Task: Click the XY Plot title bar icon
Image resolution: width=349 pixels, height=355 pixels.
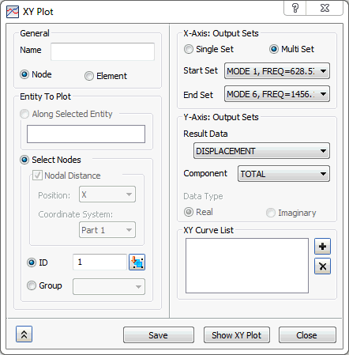Action: click(x=13, y=12)
